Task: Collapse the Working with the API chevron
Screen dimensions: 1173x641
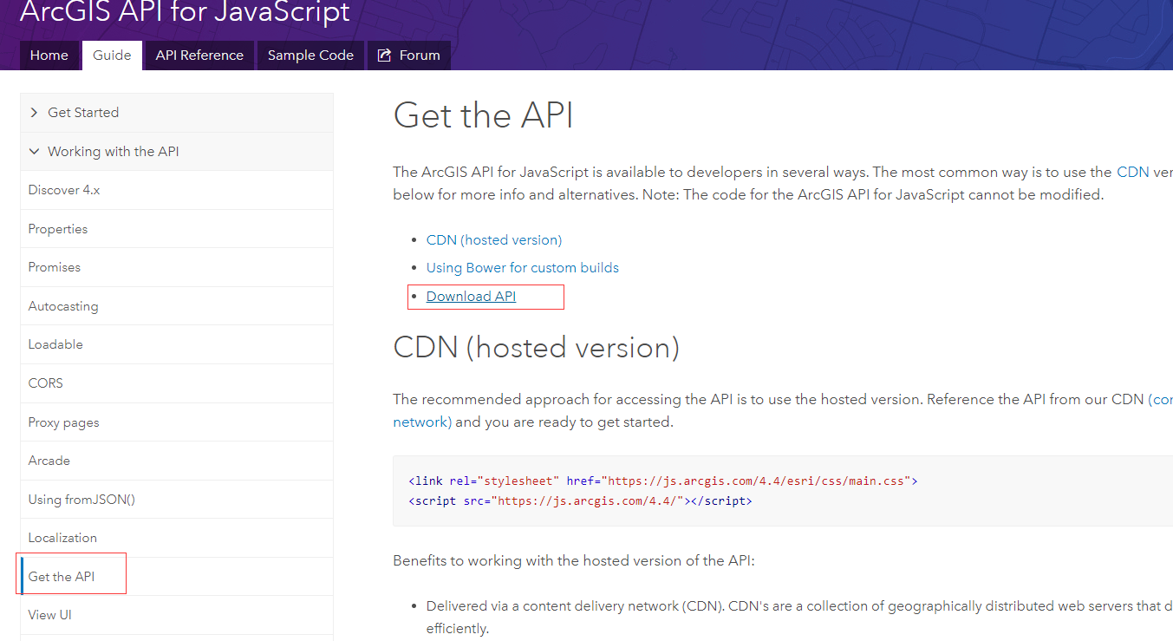Action: click(34, 152)
